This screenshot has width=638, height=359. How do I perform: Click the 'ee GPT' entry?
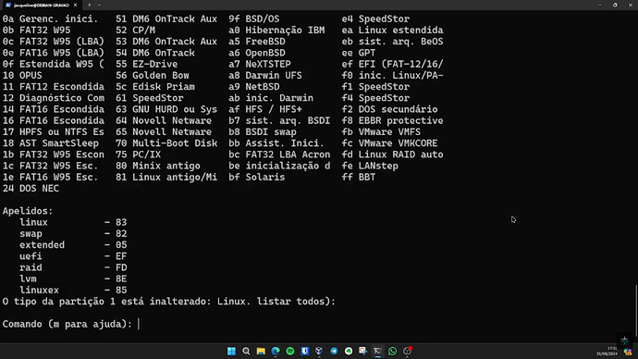[x=359, y=53]
